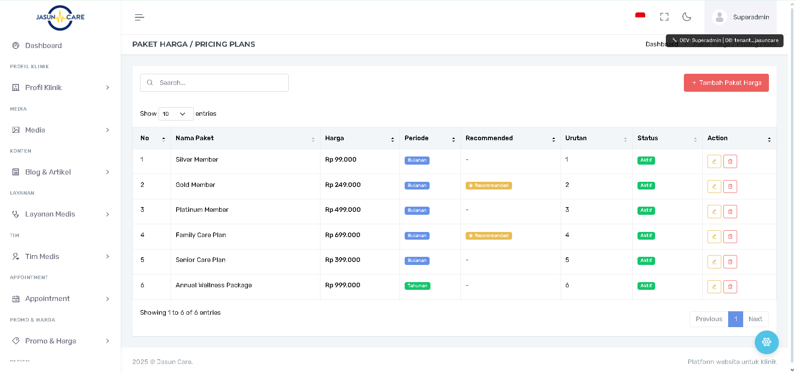Viewport: 796px width, 373px height.
Task: Click the Indonesian flag language icon
Action: pos(640,16)
